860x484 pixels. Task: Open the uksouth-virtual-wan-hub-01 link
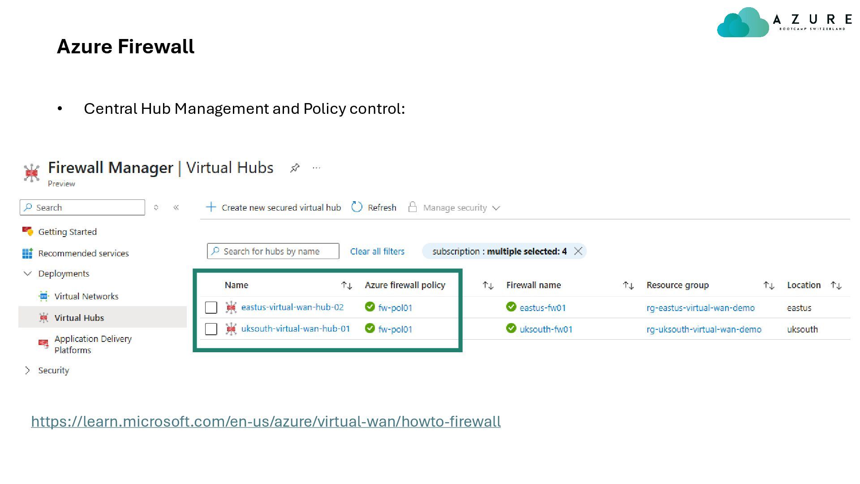(x=296, y=328)
